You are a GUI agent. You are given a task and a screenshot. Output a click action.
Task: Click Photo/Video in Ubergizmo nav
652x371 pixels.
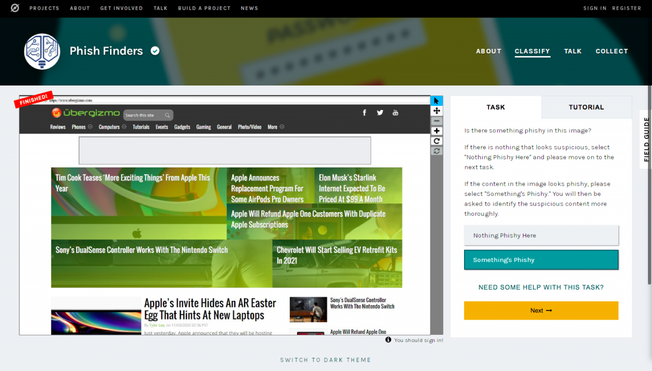point(250,127)
